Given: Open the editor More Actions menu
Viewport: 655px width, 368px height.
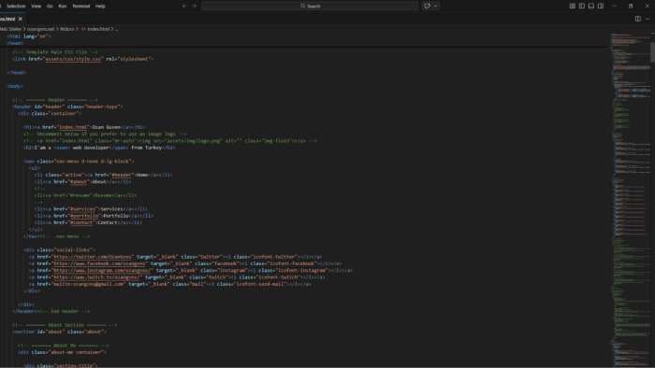Looking at the screenshot, I should [x=648, y=19].
